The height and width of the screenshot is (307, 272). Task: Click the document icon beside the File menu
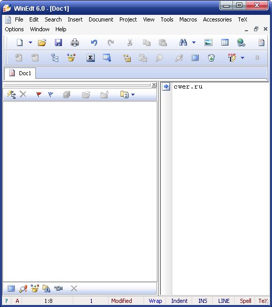coord(8,19)
